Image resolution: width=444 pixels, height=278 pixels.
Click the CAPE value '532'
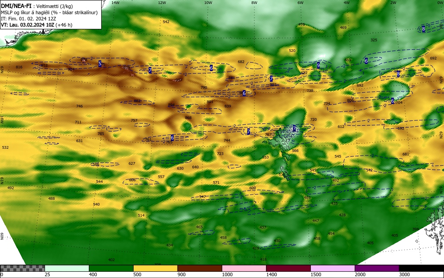5,148
